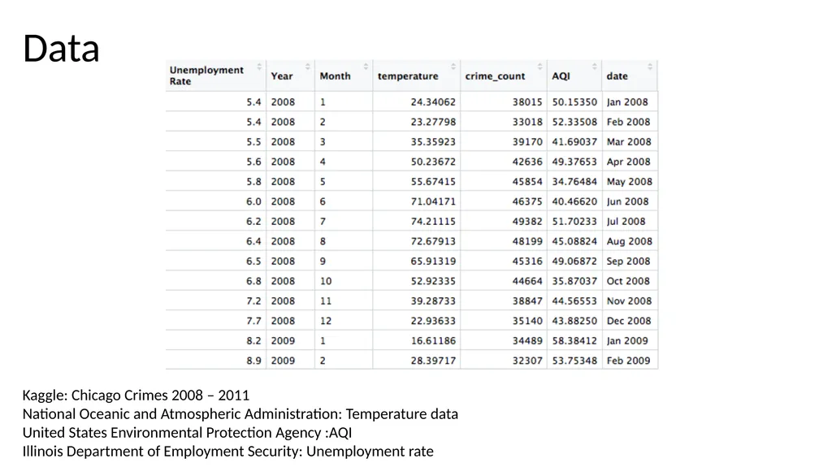Click the Environmental Protection Agency AQI line
This screenshot has width=832, height=467.
[188, 433]
